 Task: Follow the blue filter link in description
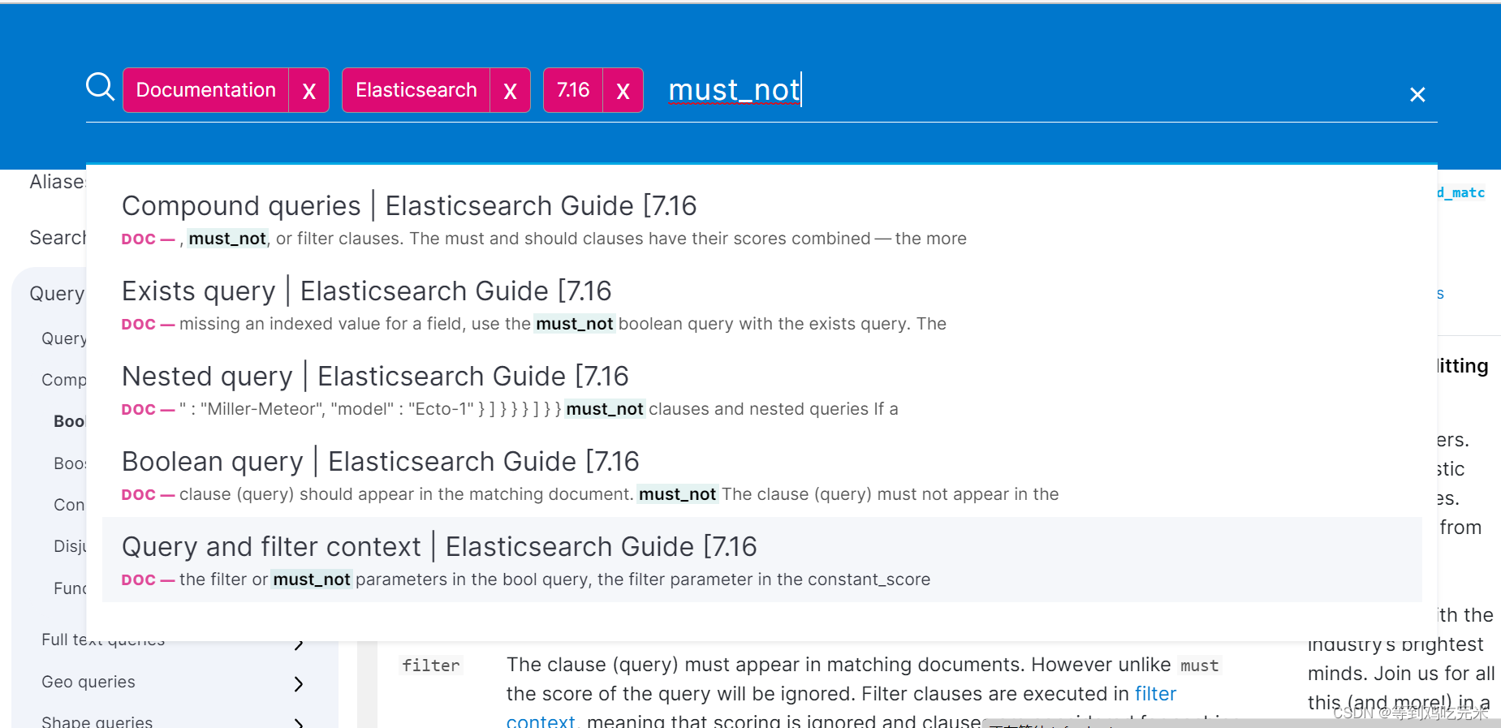click(1155, 694)
